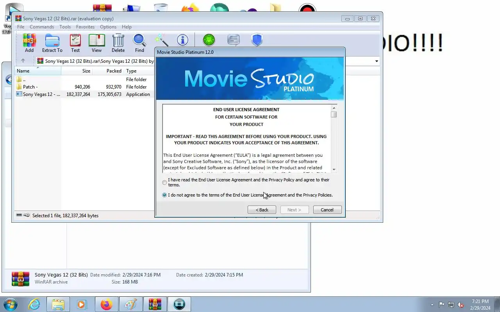Sort by the Type column header

[x=139, y=71]
